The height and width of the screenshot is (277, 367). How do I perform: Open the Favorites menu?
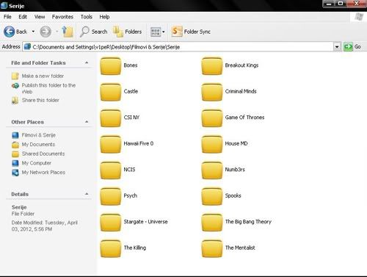pyautogui.click(x=62, y=17)
